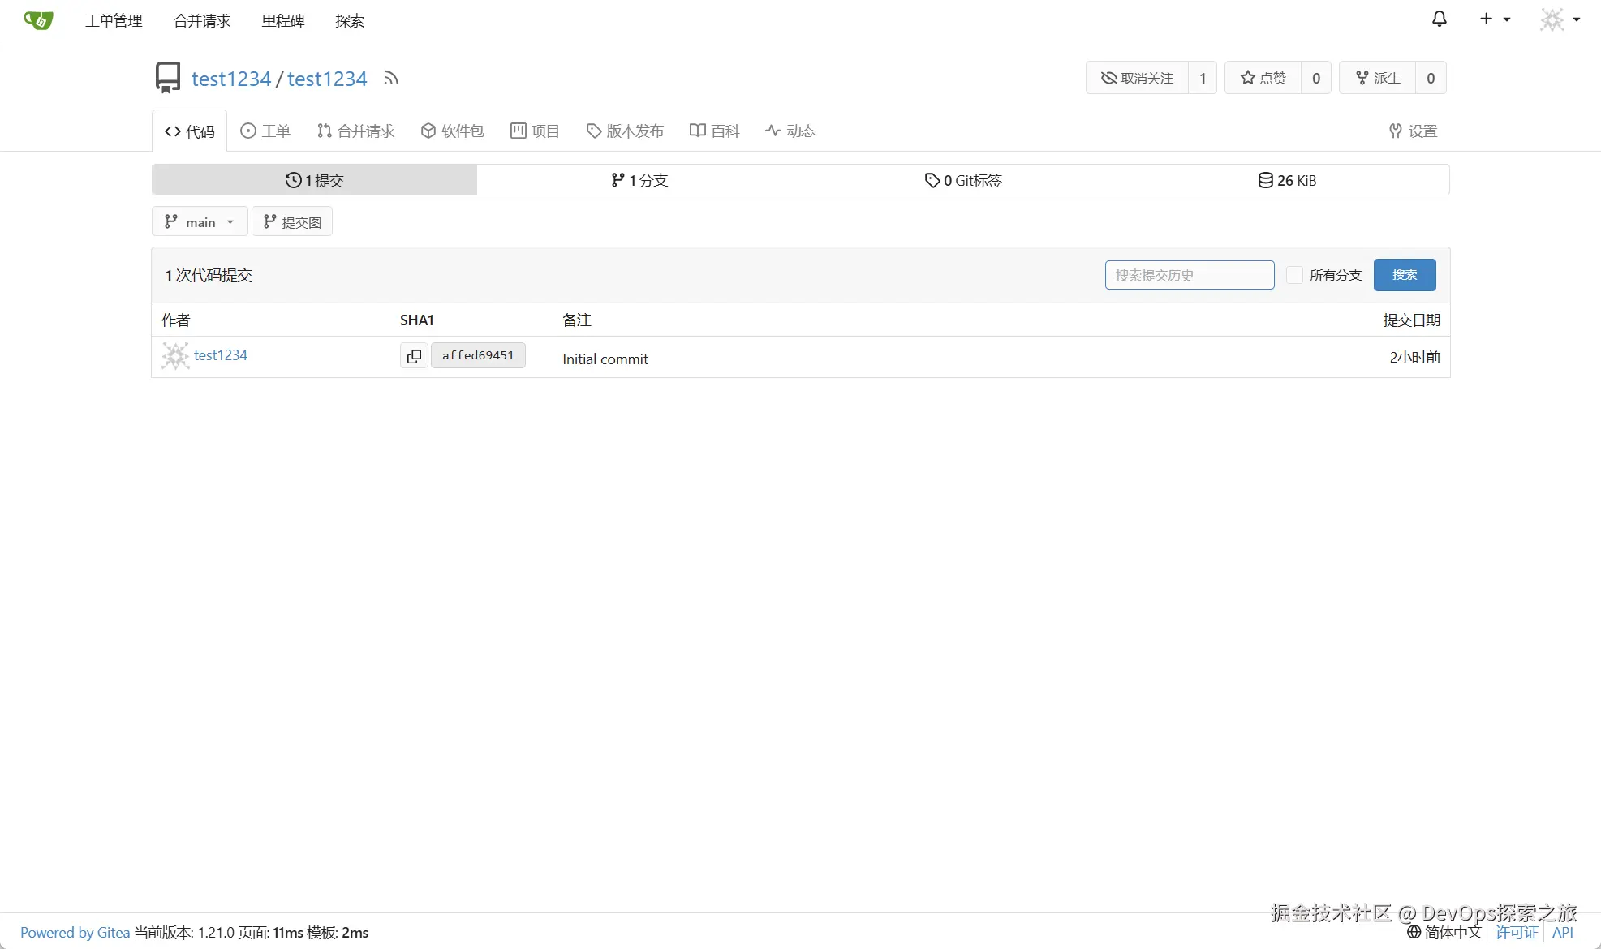Enable the 所有分支 checkbox
The height and width of the screenshot is (949, 1601).
click(1294, 275)
